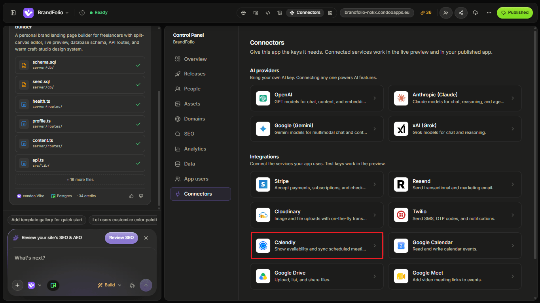Select the Connectors tab in top toolbar

coord(305,13)
